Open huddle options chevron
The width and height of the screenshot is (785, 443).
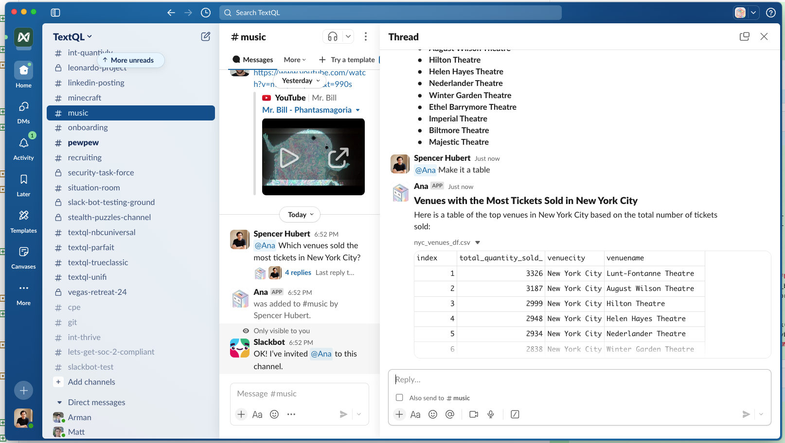click(x=348, y=36)
